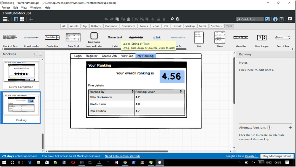Pick the List control in library
296x167 pixels.
[x=199, y=39]
